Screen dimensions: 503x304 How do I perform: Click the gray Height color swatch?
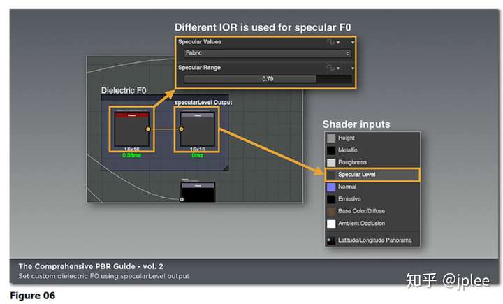[x=331, y=138]
